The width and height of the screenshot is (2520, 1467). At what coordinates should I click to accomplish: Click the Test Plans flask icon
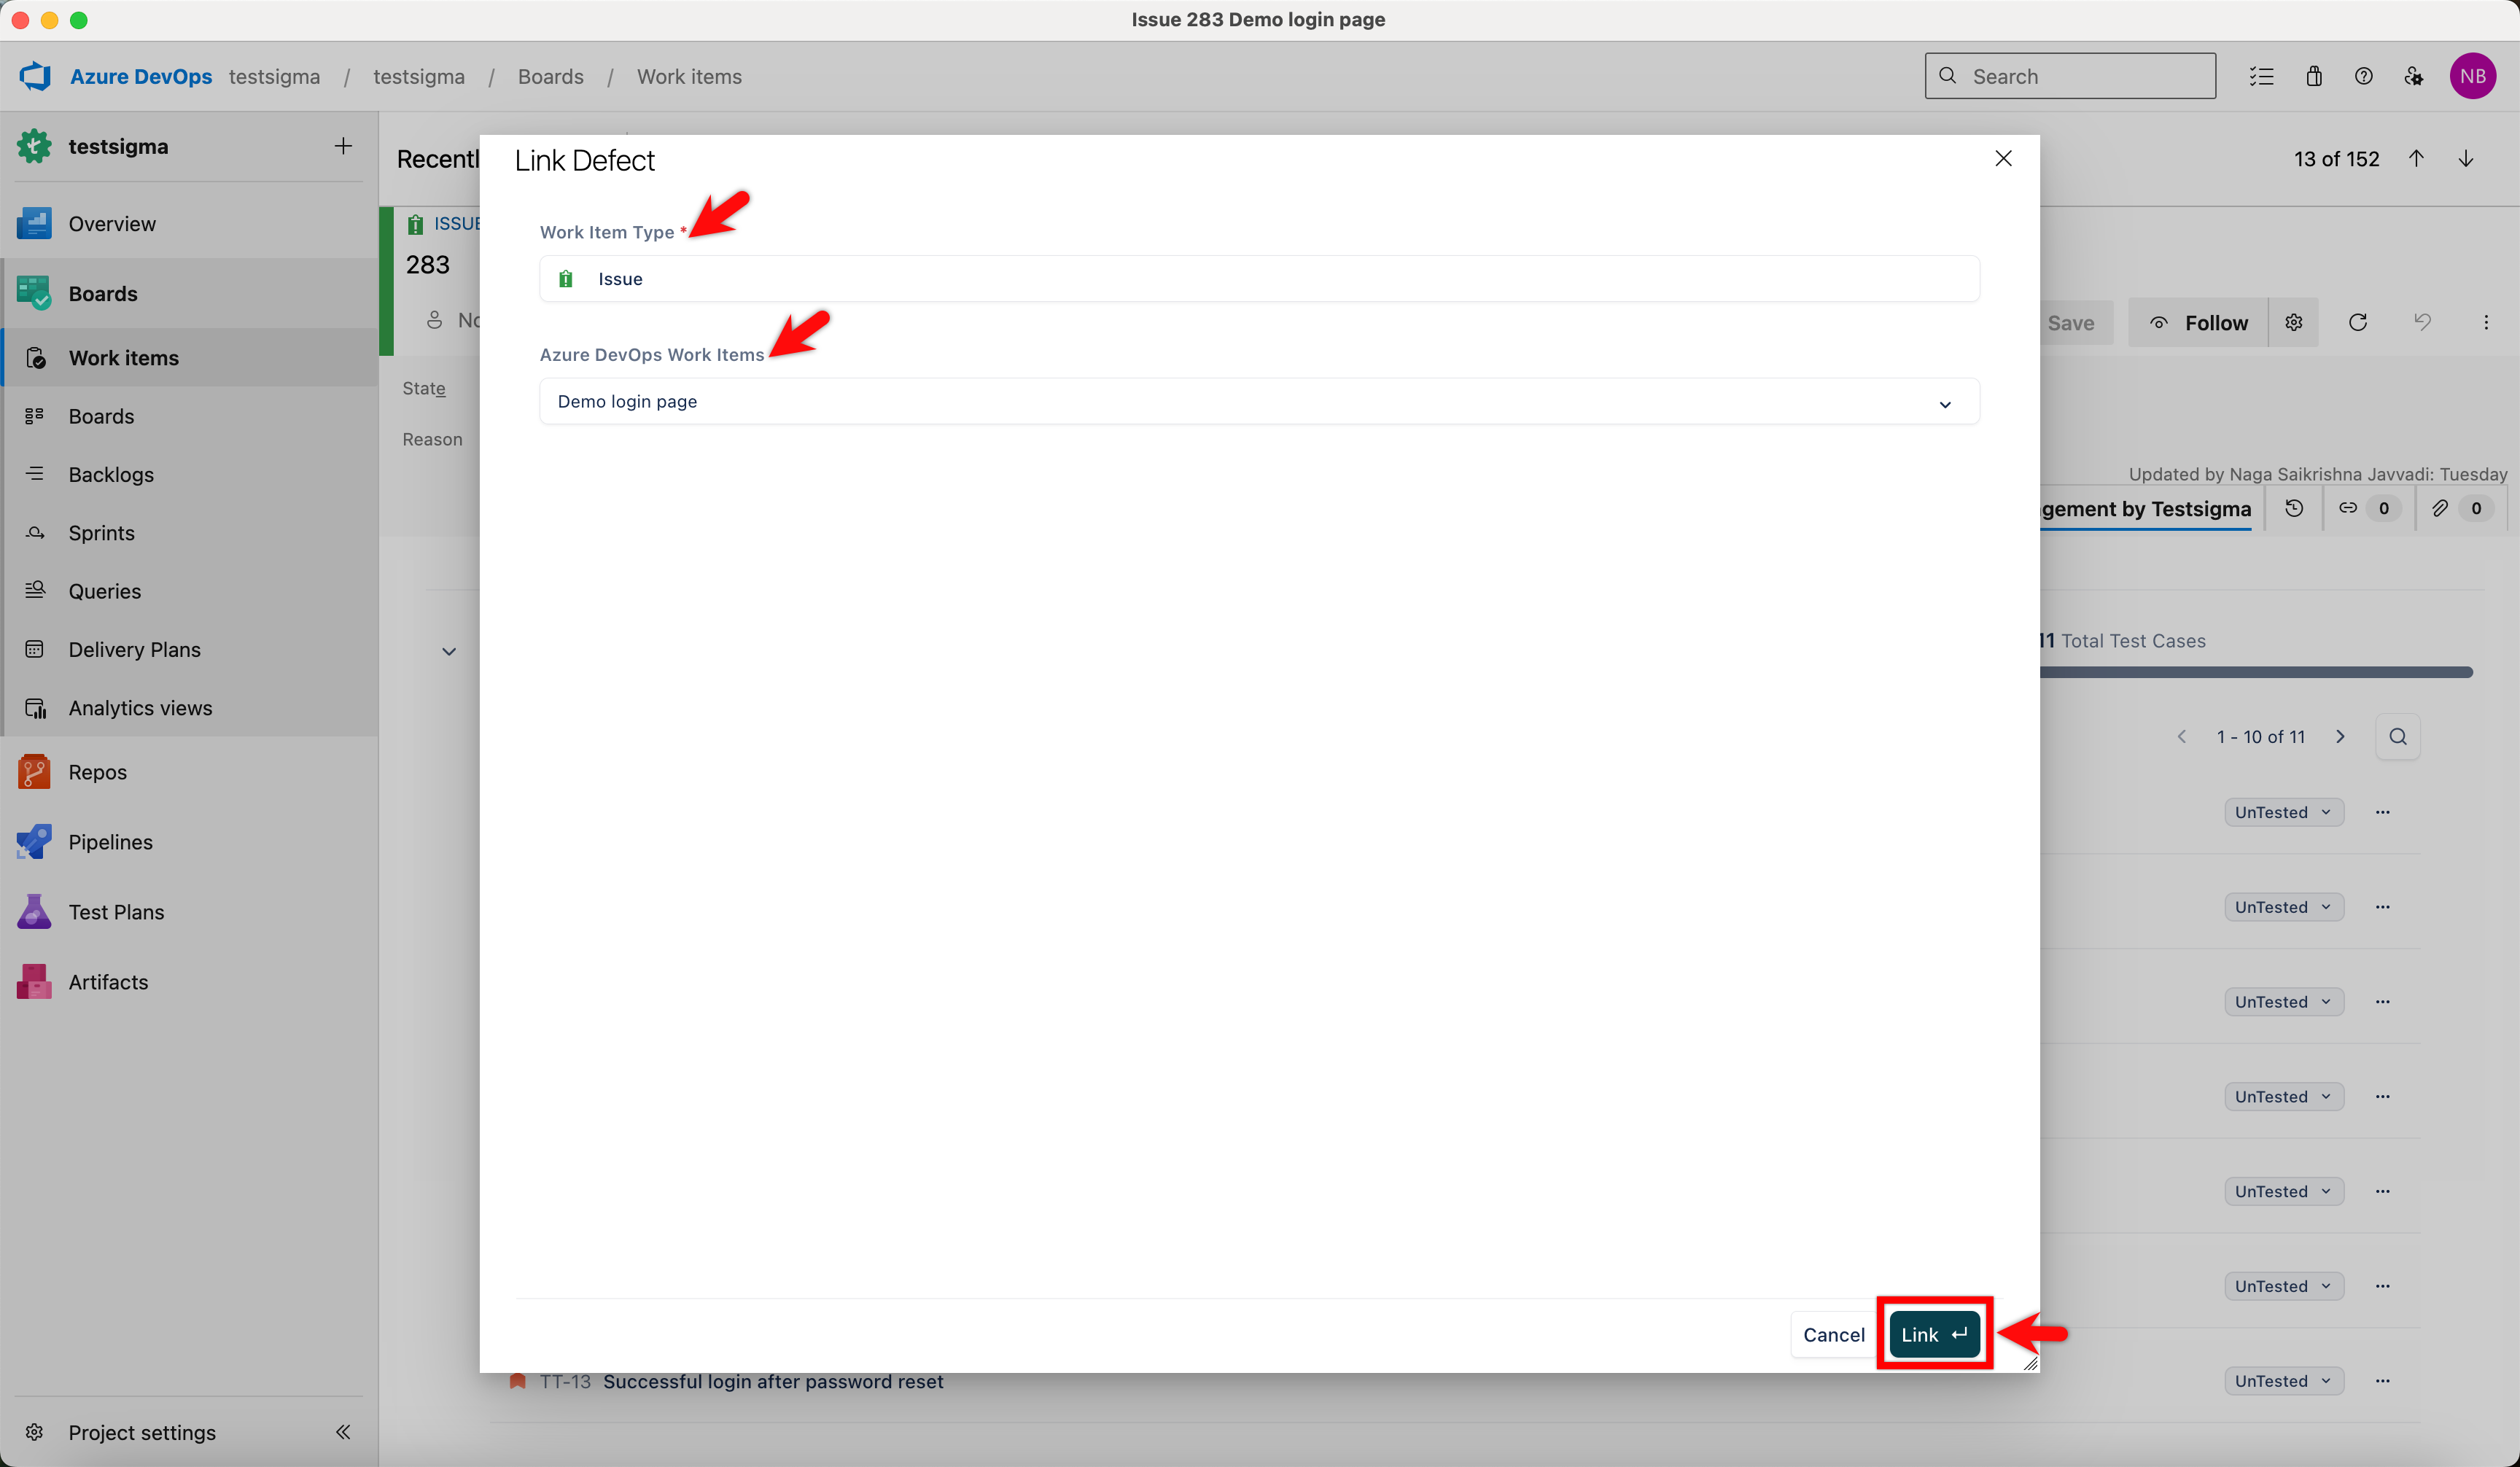click(x=34, y=912)
